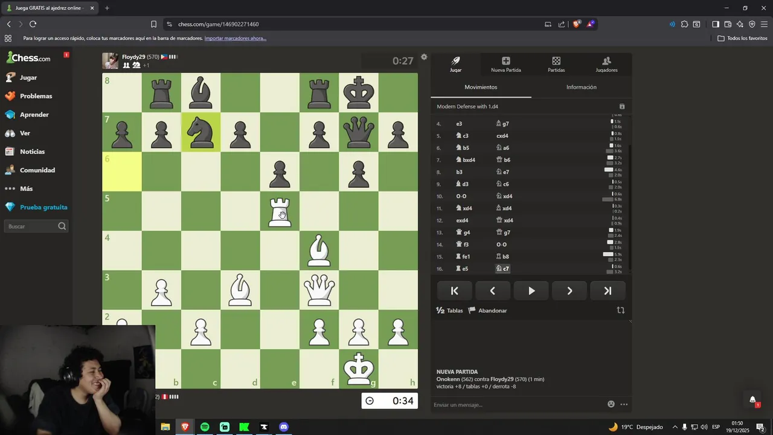This screenshot has height=435, width=773.
Task: Open the Jugar item in left sidebar
Action: (21, 77)
